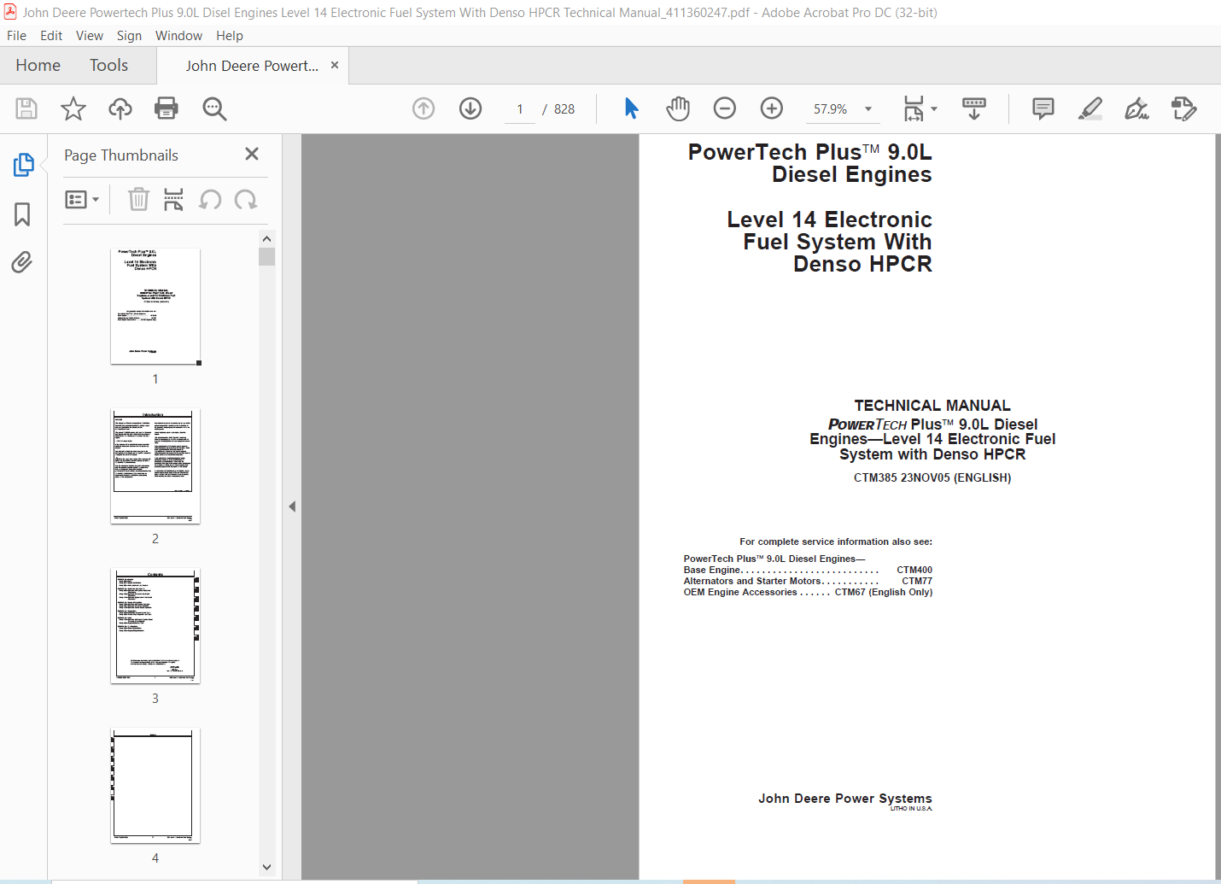
Task: Print the document with printer icon
Action: coord(166,108)
